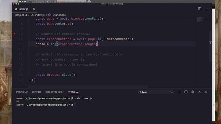Kill terminal with the trash icon
This screenshot has height=124, width=221.
click(193, 92)
